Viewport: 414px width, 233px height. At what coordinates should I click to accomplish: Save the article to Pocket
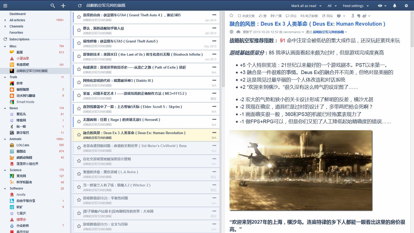point(339,16)
